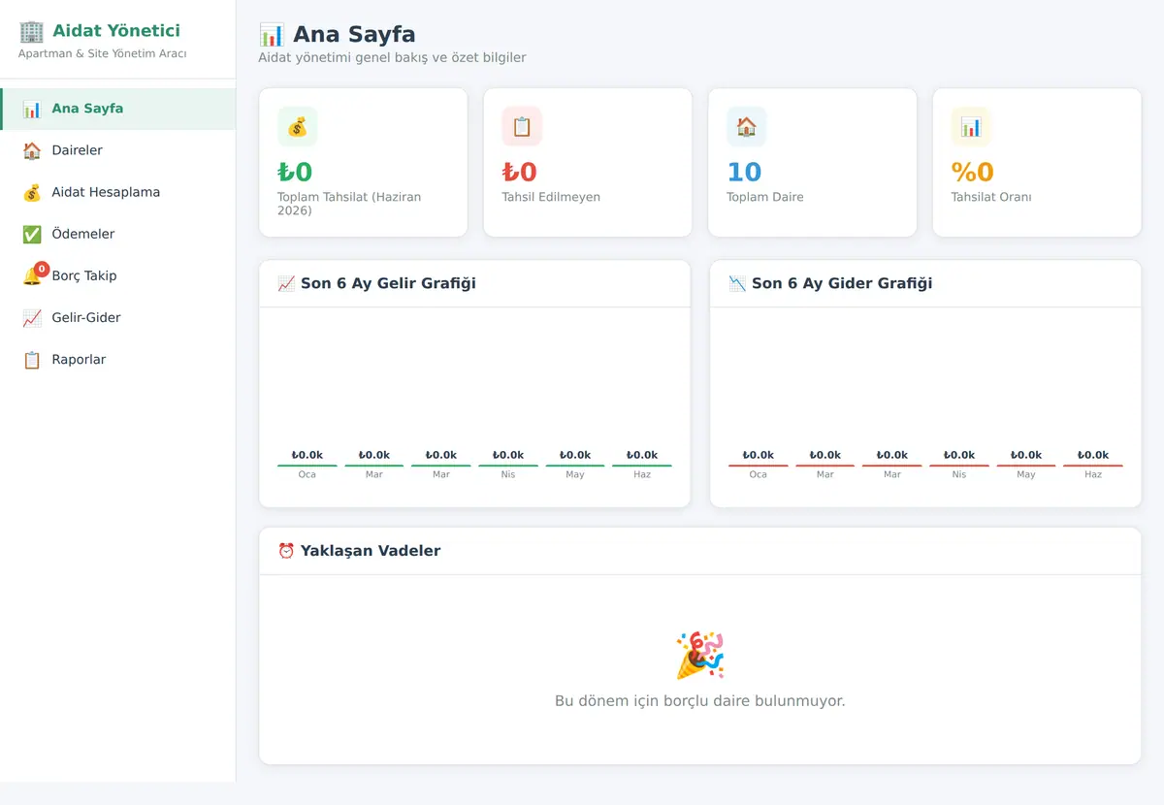Click the party popper icon in Yaklaşan Vadeler
The image size is (1164, 805).
[699, 656]
